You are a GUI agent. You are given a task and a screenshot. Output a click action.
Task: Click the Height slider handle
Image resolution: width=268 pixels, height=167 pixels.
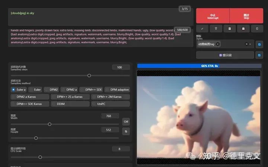coord(36,138)
